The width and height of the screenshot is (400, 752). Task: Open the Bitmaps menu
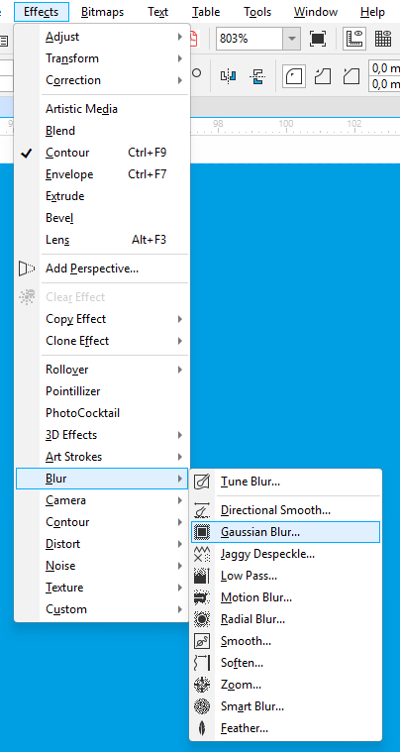click(x=103, y=12)
